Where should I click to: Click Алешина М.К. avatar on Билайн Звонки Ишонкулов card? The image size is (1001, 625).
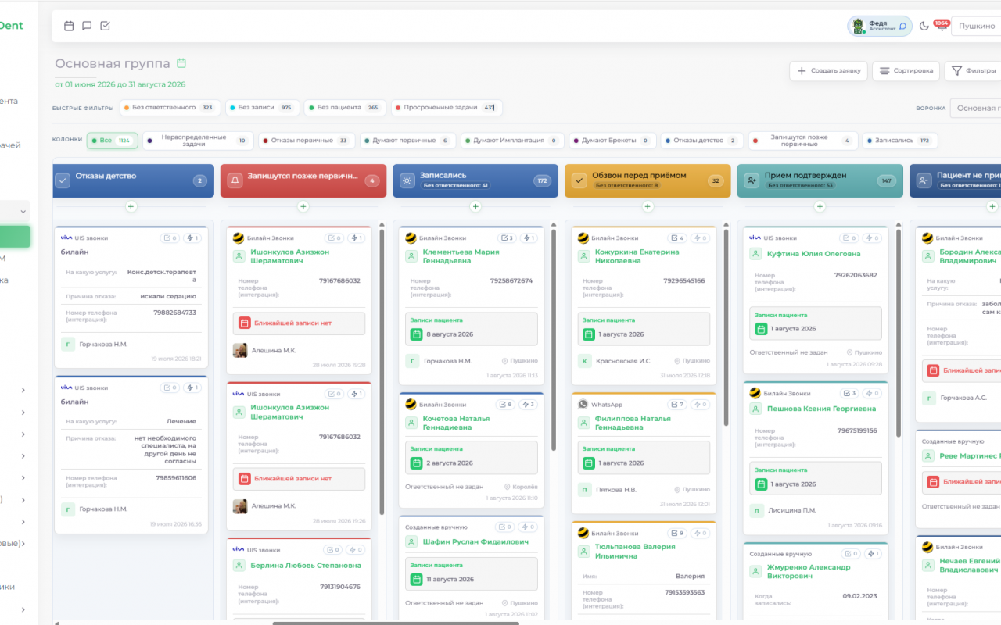(240, 350)
